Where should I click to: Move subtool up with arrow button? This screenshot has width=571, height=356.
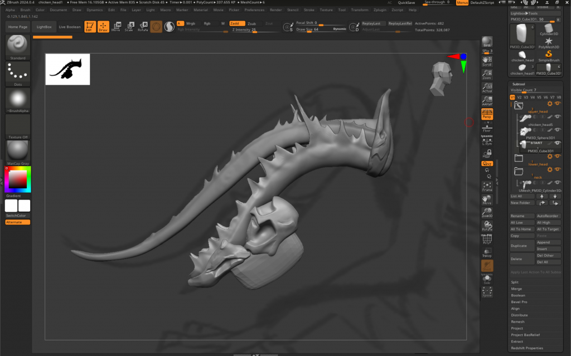(542, 196)
